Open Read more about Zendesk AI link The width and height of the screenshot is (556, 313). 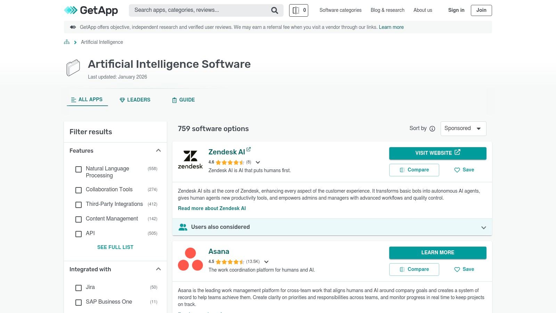(212, 208)
